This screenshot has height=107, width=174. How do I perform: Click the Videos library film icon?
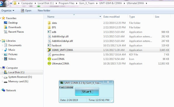click(x=5, y=59)
